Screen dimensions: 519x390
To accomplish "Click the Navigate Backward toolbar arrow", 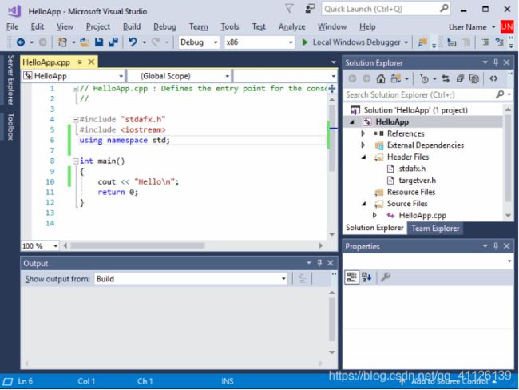I will pos(21,42).
